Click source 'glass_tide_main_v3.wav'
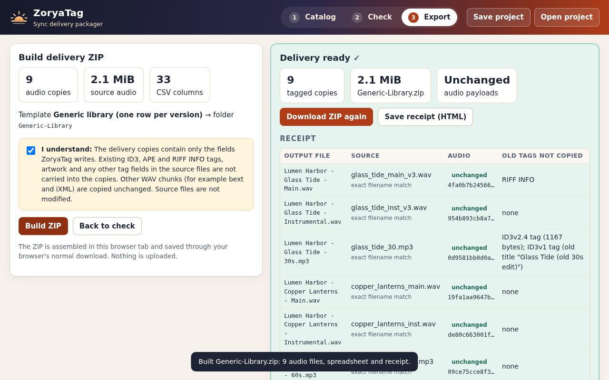This screenshot has height=380, width=609. [x=391, y=175]
